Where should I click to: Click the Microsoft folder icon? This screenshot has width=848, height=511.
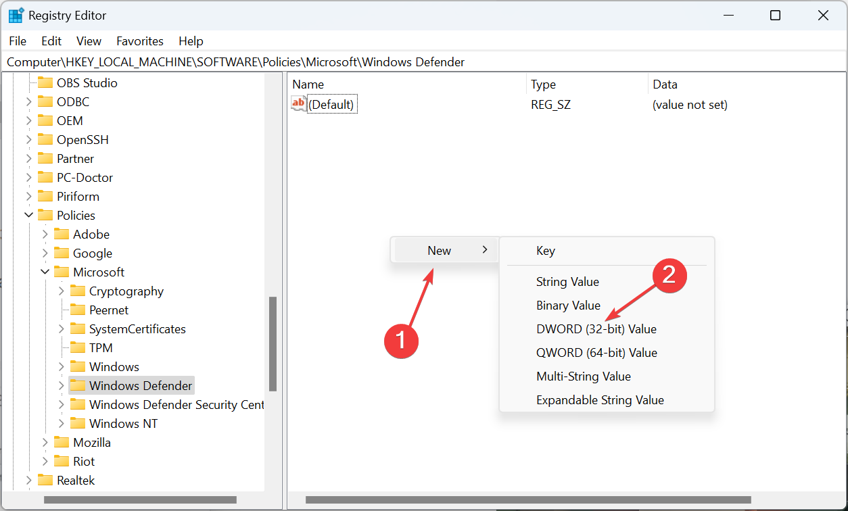pyautogui.click(x=62, y=272)
